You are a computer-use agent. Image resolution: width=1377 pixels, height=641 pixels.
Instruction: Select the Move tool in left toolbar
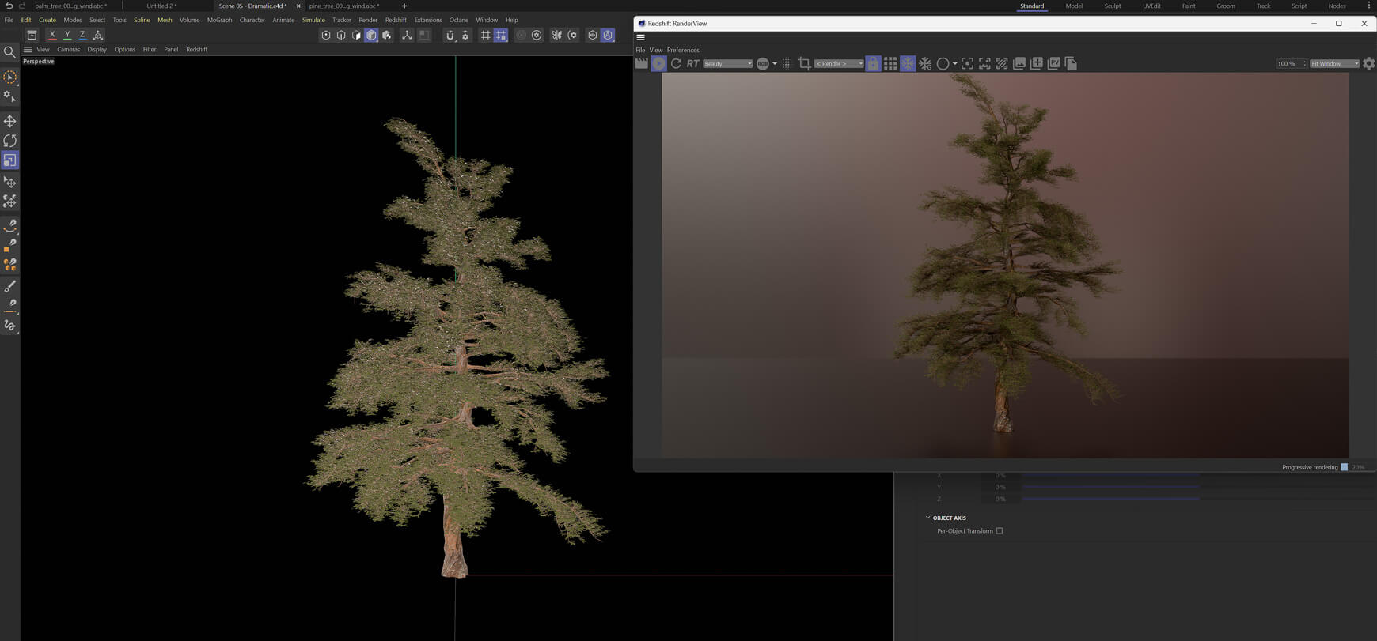tap(9, 121)
